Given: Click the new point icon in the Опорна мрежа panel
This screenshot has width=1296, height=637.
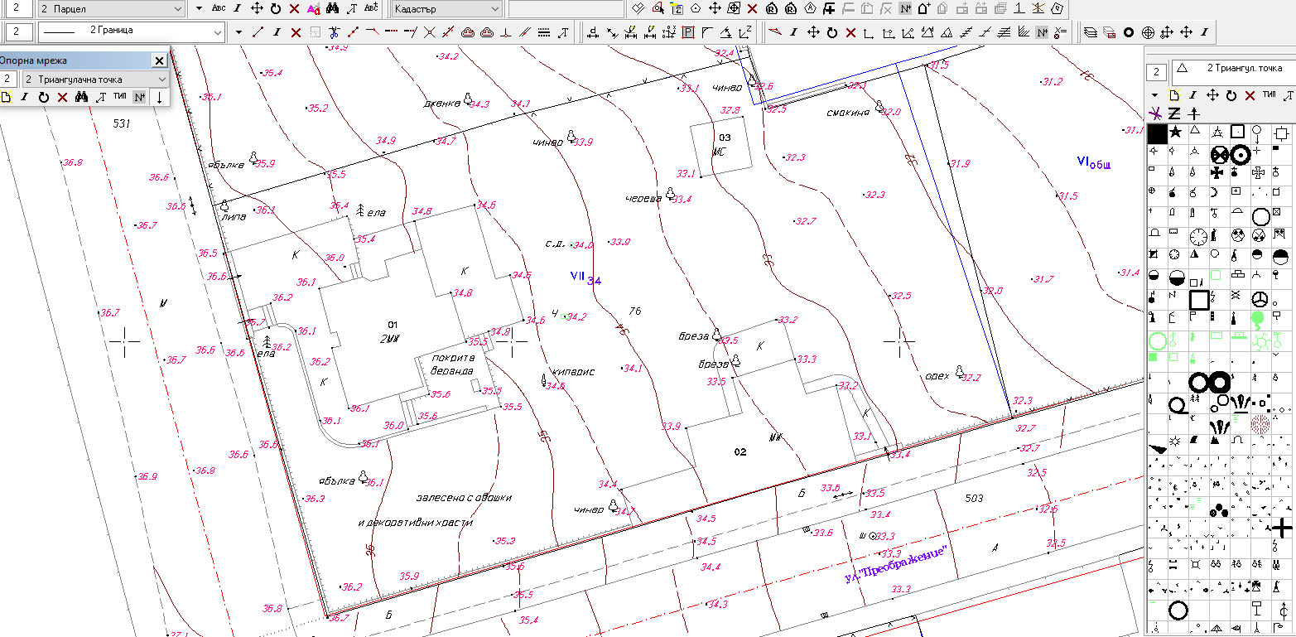Looking at the screenshot, I should (6, 98).
